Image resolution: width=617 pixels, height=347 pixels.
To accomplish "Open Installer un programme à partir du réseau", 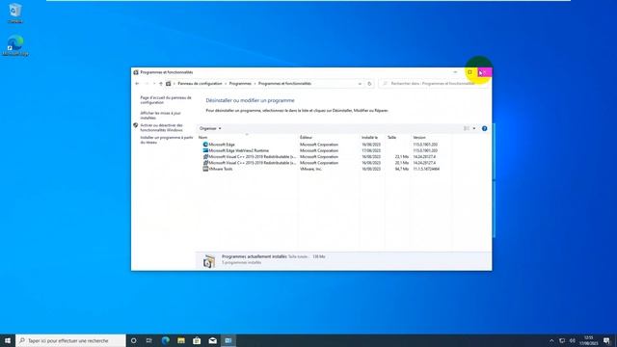I will pyautogui.click(x=167, y=140).
